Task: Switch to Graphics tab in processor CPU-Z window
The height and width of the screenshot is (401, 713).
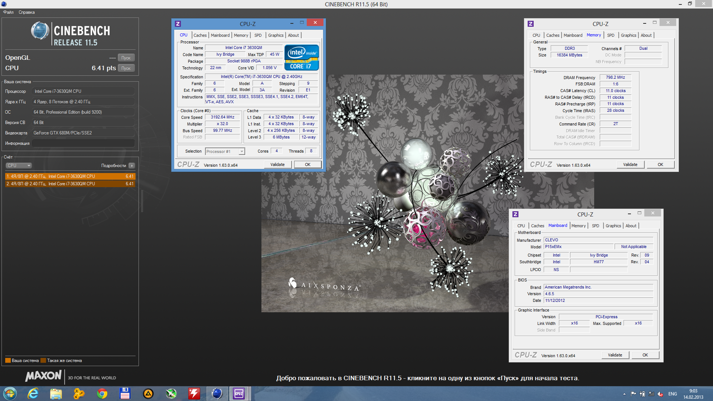Action: pos(276,35)
